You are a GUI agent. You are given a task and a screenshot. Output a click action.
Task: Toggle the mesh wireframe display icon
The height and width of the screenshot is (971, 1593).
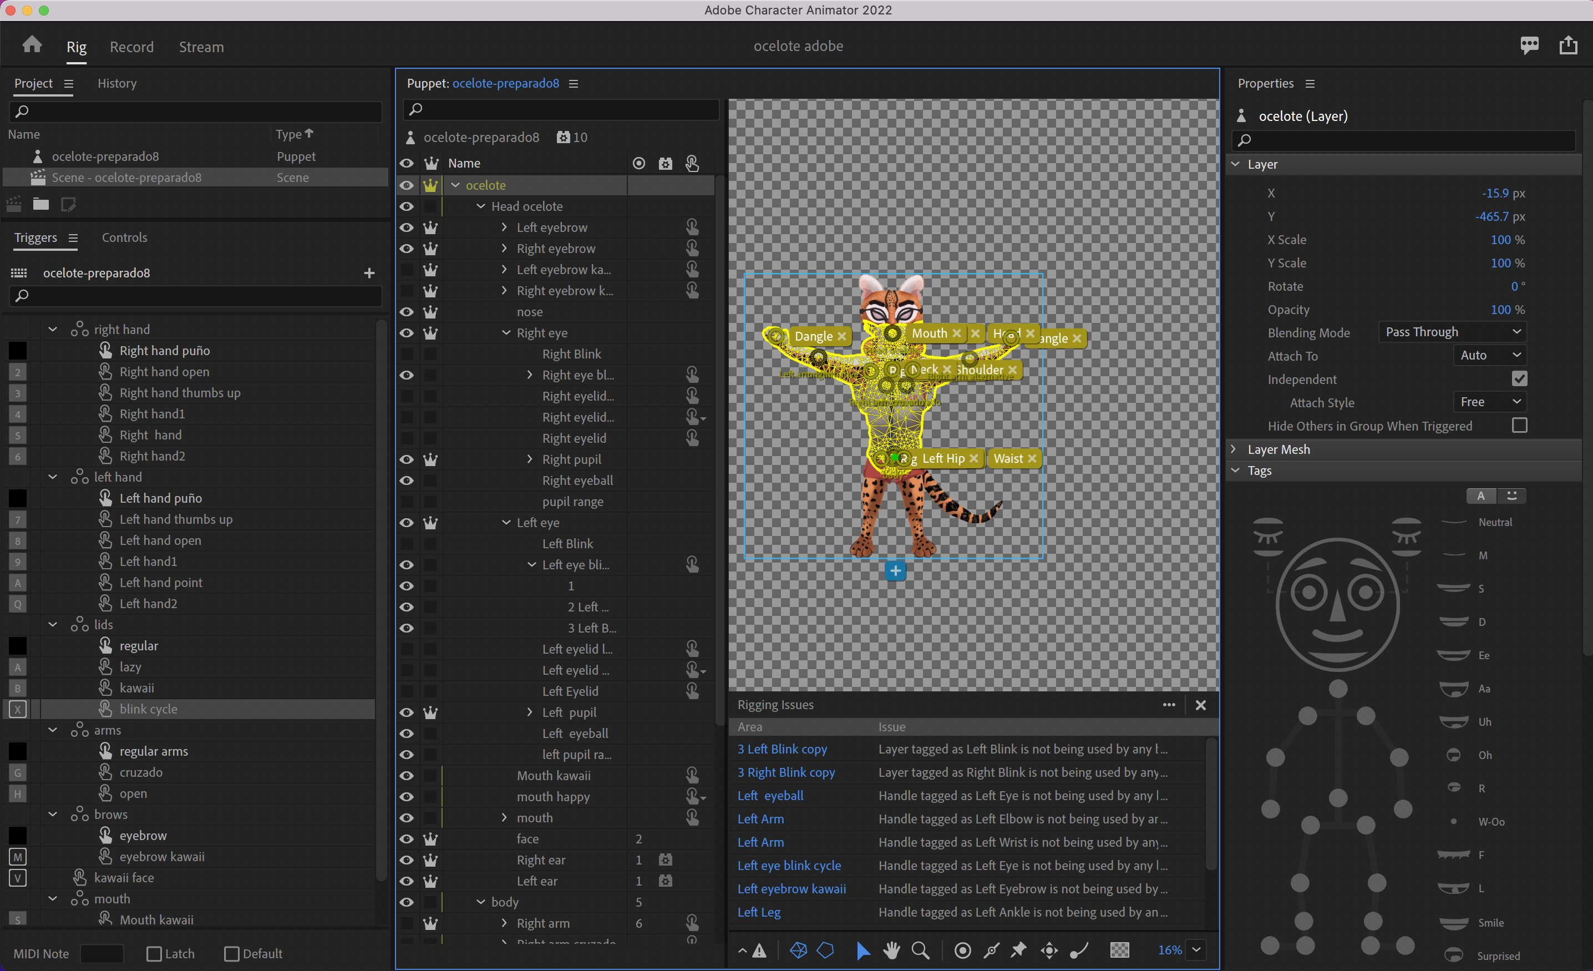pos(798,950)
